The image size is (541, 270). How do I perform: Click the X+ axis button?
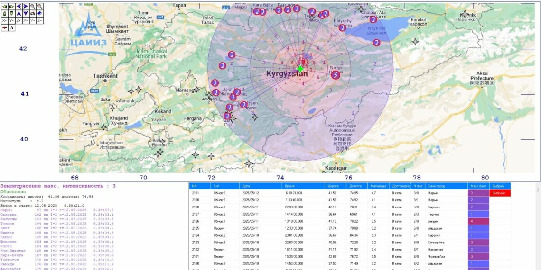tap(4, 21)
